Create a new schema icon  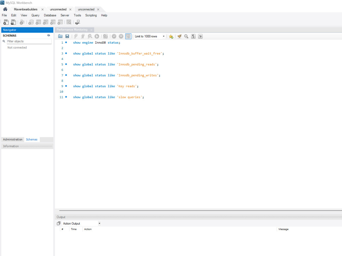[31, 22]
